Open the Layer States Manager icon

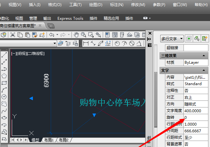(x=75, y=43)
